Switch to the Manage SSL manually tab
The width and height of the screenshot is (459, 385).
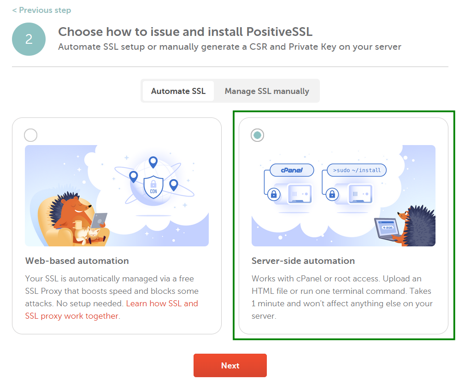(x=267, y=91)
